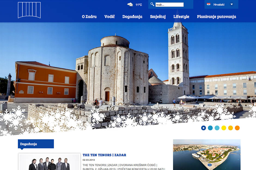The height and width of the screenshot is (170, 256).
Task: Click the Ten Tenors group photo thumbnail
Action: (x=49, y=162)
